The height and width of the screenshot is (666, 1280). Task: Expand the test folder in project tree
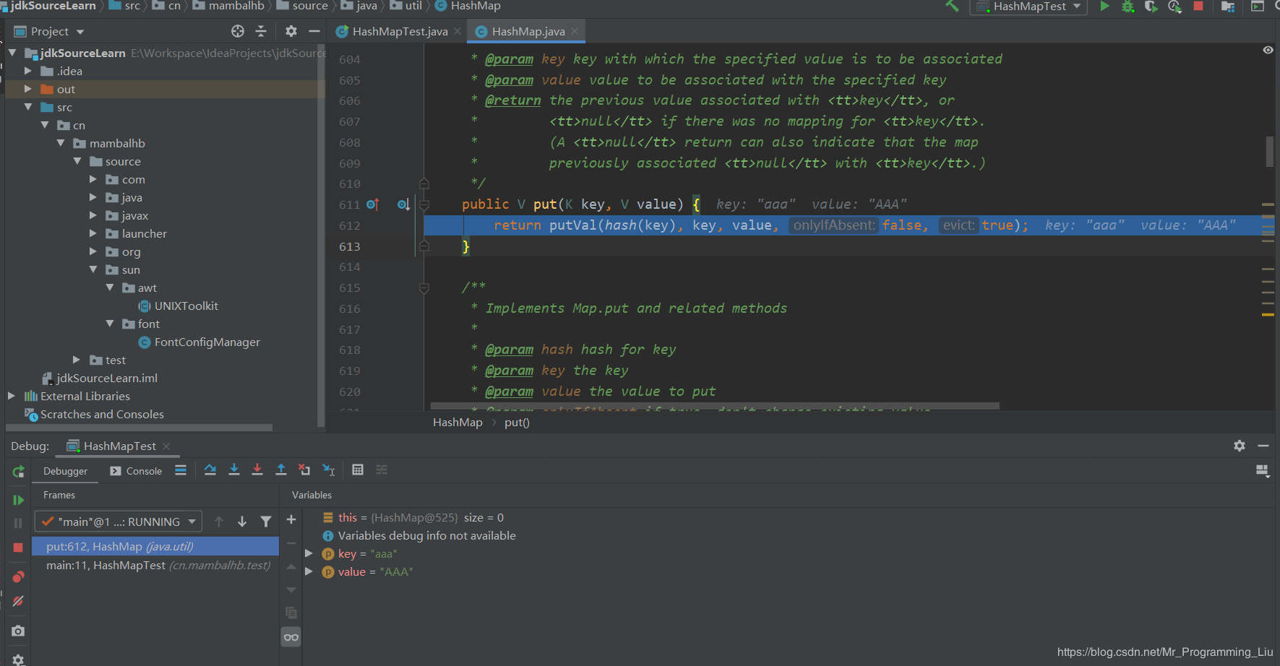(x=77, y=360)
